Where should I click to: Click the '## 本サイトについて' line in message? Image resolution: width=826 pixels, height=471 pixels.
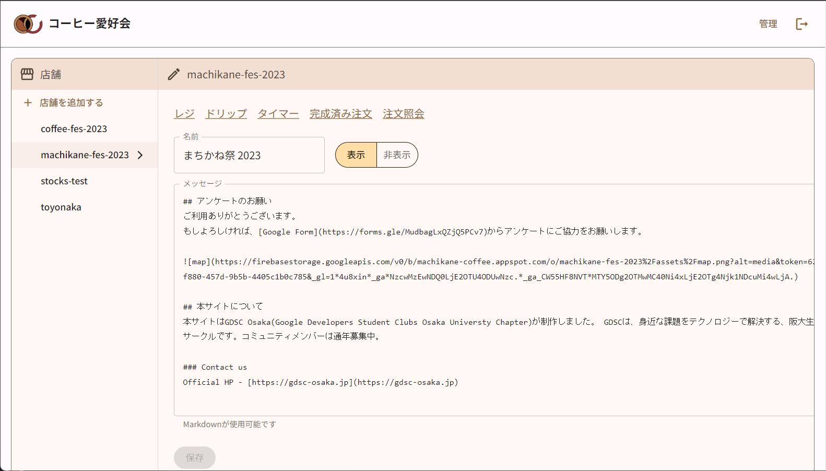(223, 307)
